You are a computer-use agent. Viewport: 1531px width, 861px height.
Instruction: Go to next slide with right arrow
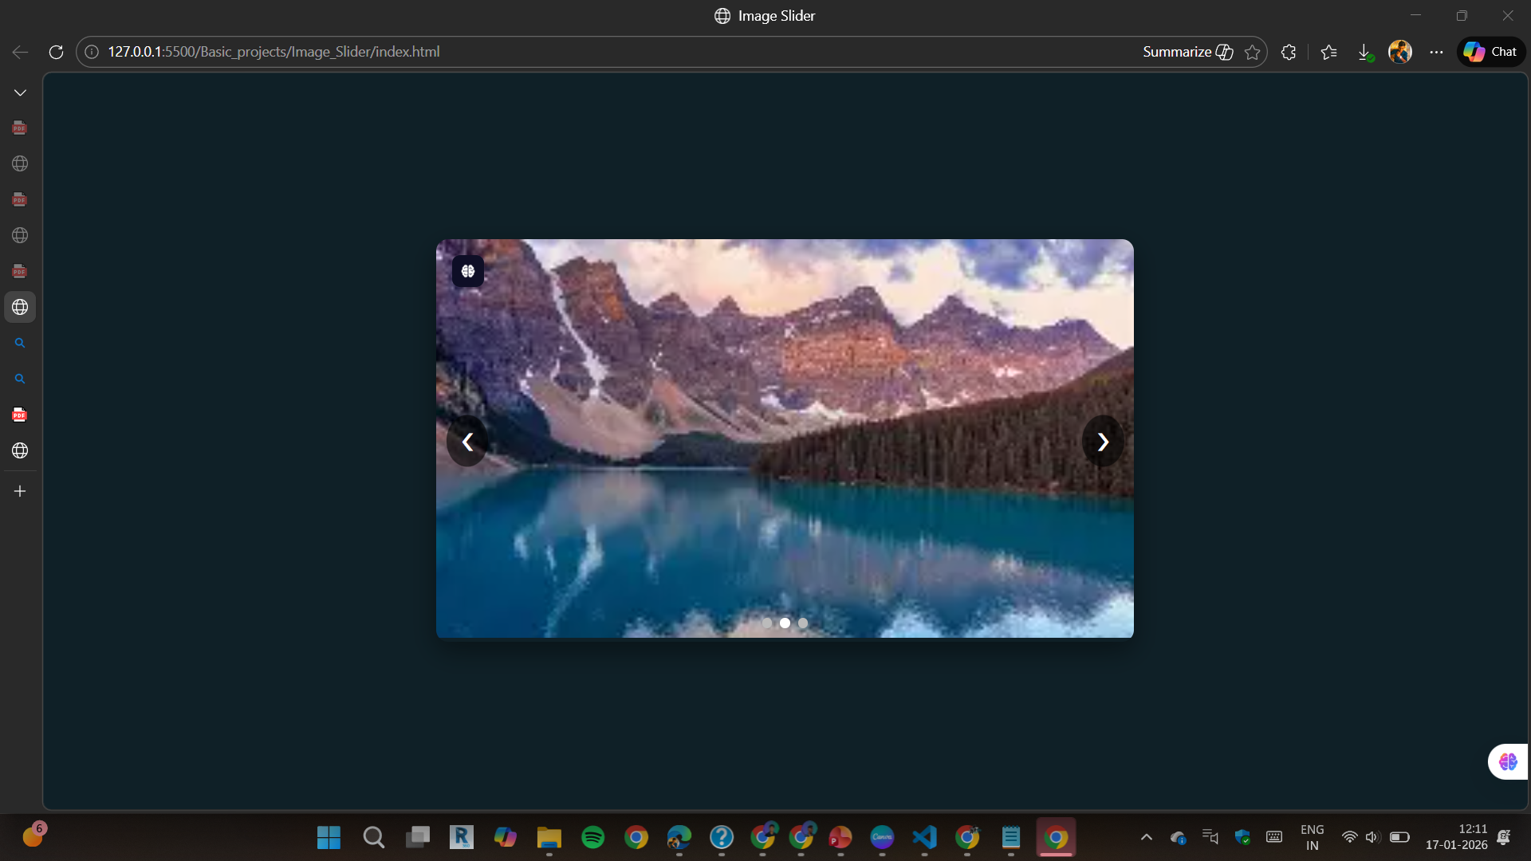(1103, 442)
